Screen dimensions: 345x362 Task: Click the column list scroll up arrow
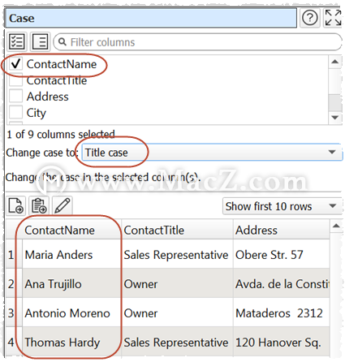[335, 62]
